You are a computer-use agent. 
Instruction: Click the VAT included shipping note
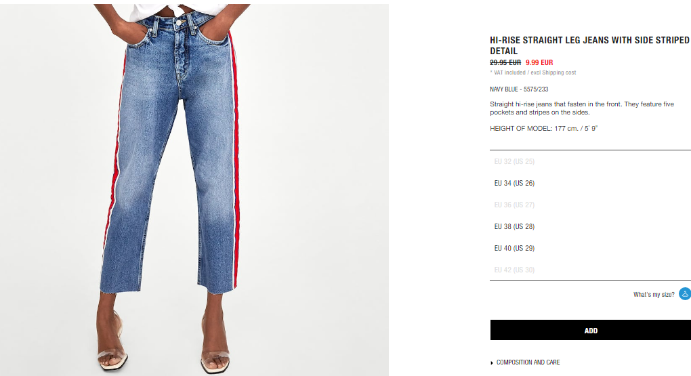pyautogui.click(x=533, y=72)
